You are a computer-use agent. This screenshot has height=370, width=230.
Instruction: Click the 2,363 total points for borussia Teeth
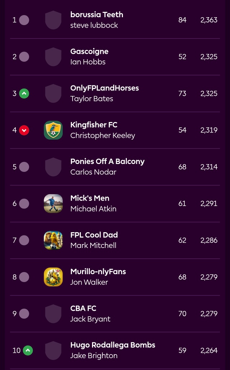coord(209,20)
